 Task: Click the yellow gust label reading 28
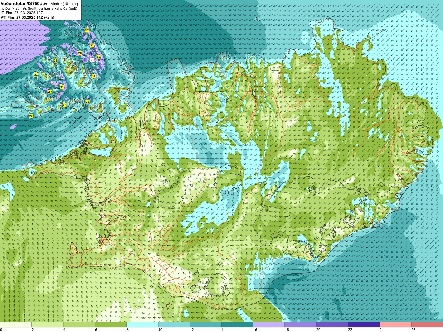80,53
